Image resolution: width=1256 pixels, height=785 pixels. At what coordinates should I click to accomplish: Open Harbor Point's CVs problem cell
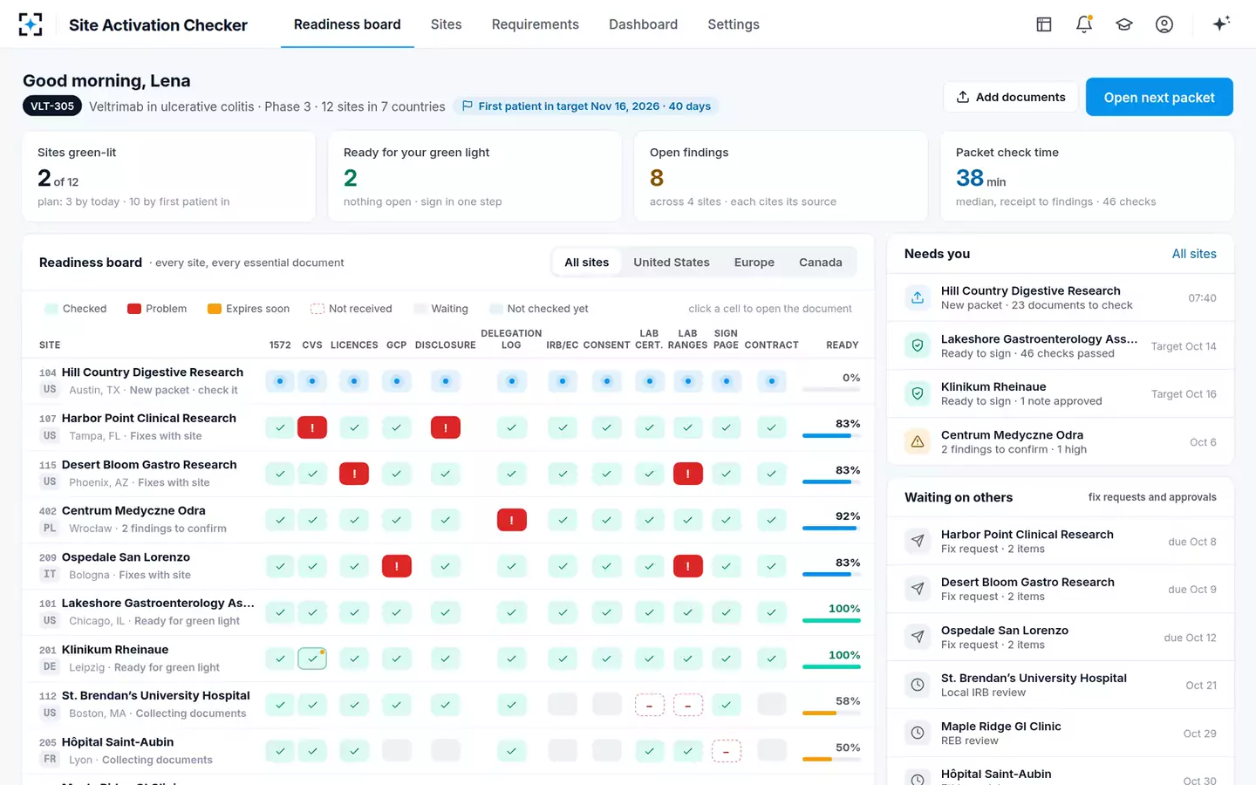pyautogui.click(x=312, y=427)
